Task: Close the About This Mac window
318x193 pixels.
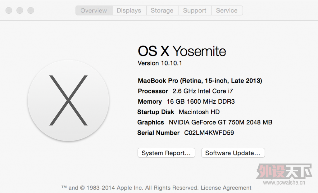Action: pos(9,10)
